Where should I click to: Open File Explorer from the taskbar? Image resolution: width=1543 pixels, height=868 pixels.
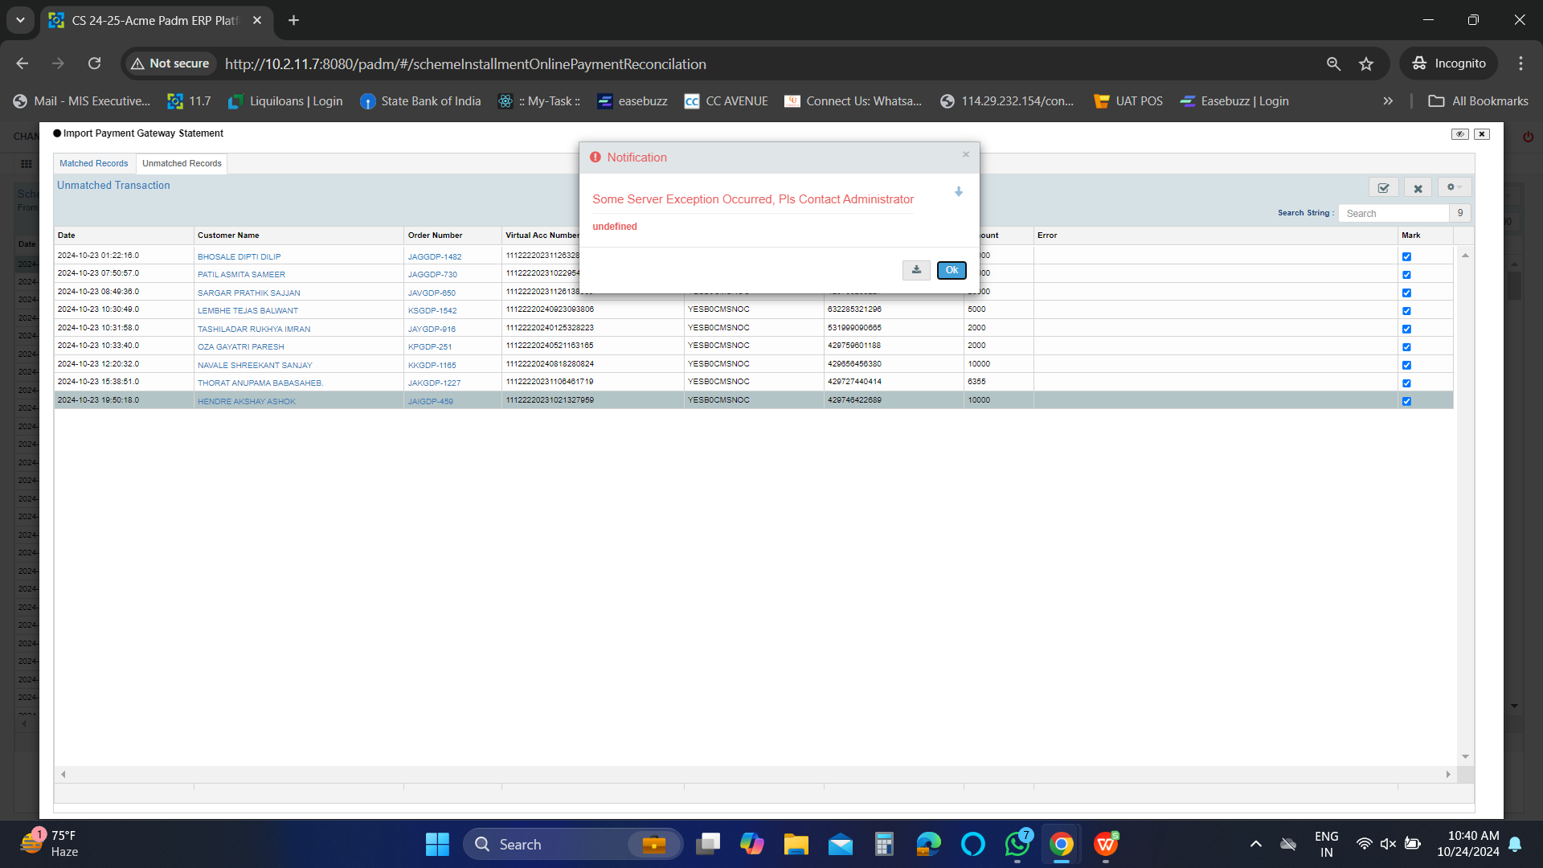796,845
